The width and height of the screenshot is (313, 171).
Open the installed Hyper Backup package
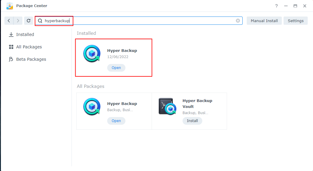point(116,68)
